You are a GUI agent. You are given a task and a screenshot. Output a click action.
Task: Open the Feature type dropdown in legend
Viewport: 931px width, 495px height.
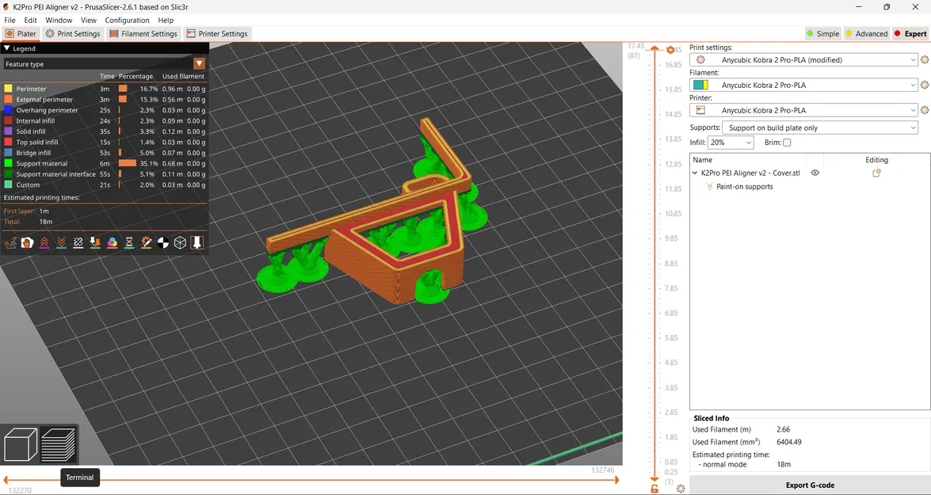(200, 63)
